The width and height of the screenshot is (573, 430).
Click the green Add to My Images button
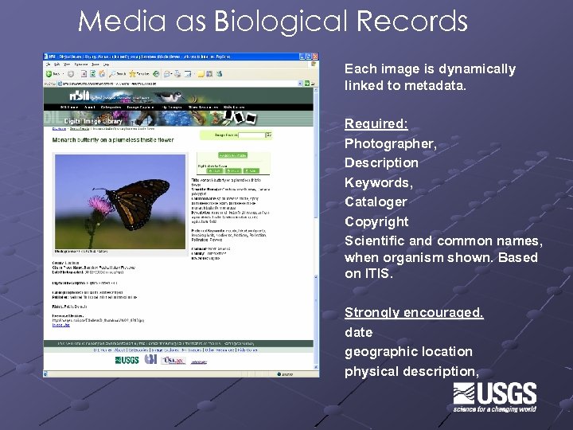pyautogui.click(x=232, y=156)
